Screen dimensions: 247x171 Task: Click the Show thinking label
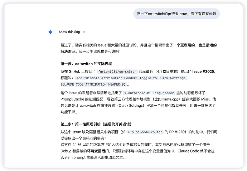click(69, 32)
